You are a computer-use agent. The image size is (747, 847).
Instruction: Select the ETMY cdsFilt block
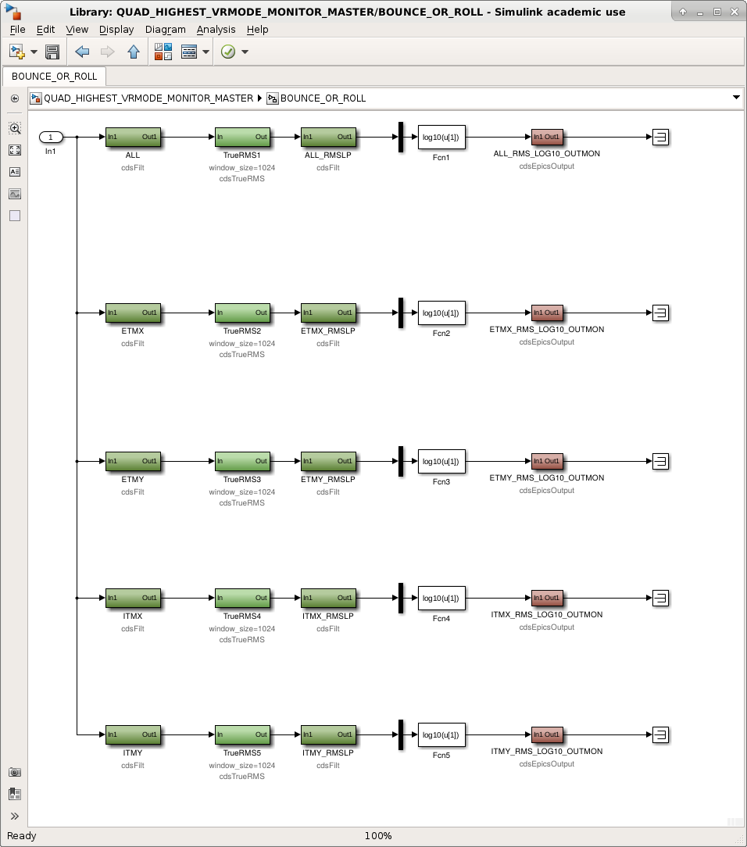[133, 461]
